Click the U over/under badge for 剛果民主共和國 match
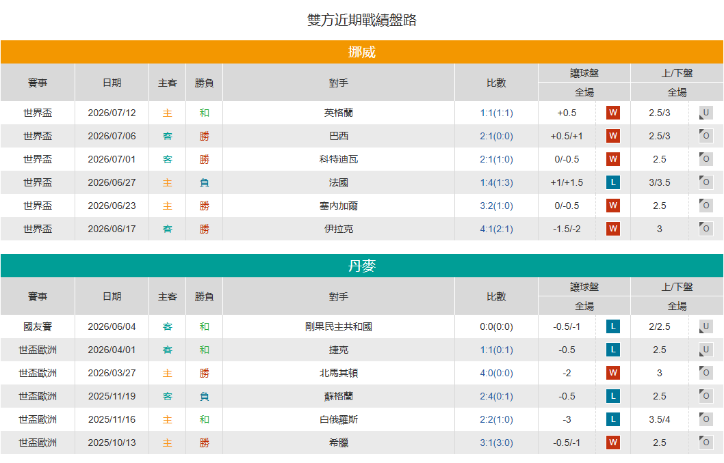This screenshot has height=463, width=724. point(706,326)
